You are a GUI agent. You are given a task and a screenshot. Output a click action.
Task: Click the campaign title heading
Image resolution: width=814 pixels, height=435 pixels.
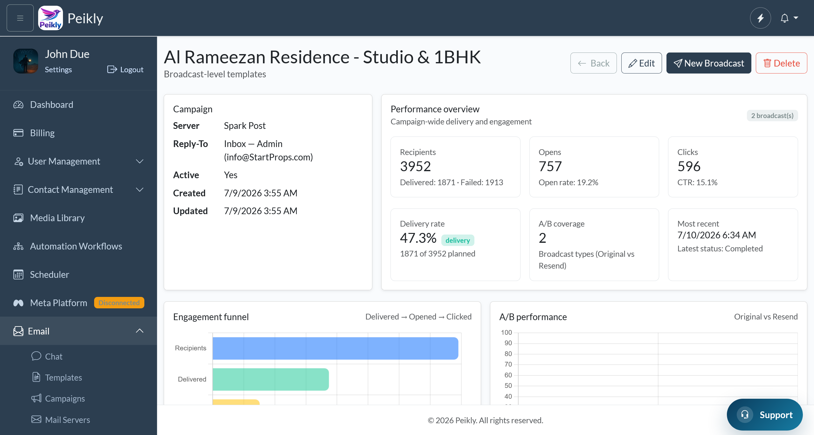322,57
